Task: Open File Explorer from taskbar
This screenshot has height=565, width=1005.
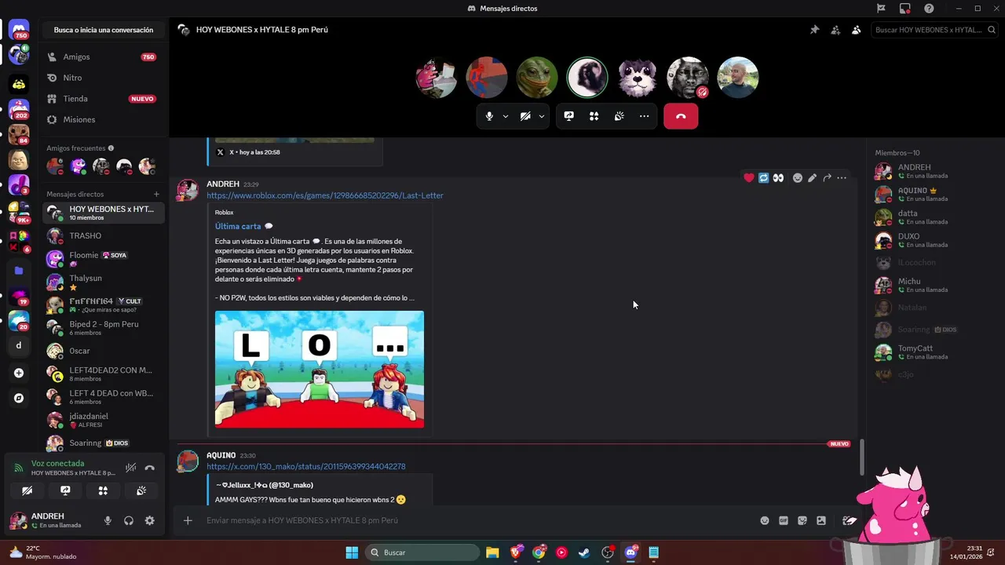Action: 492,552
